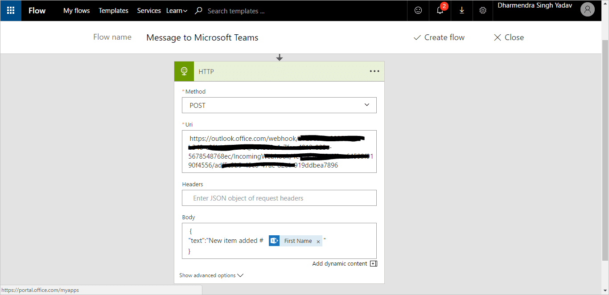Close the flow editor
609x295 pixels.
tap(509, 37)
